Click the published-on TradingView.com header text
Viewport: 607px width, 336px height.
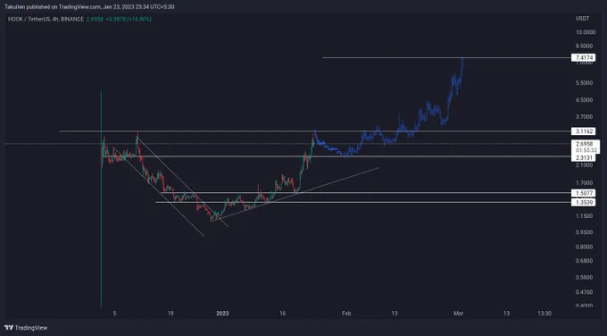pyautogui.click(x=89, y=7)
